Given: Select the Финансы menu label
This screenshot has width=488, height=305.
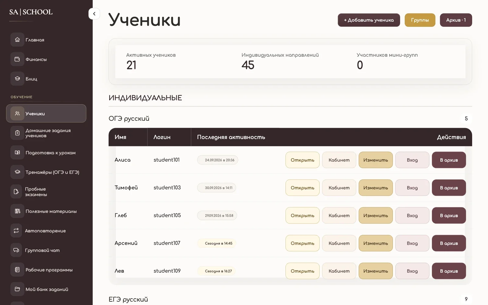Looking at the screenshot, I should coord(36,59).
